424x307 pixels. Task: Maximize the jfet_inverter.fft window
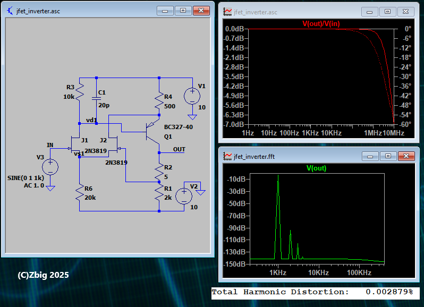[x=388, y=156]
